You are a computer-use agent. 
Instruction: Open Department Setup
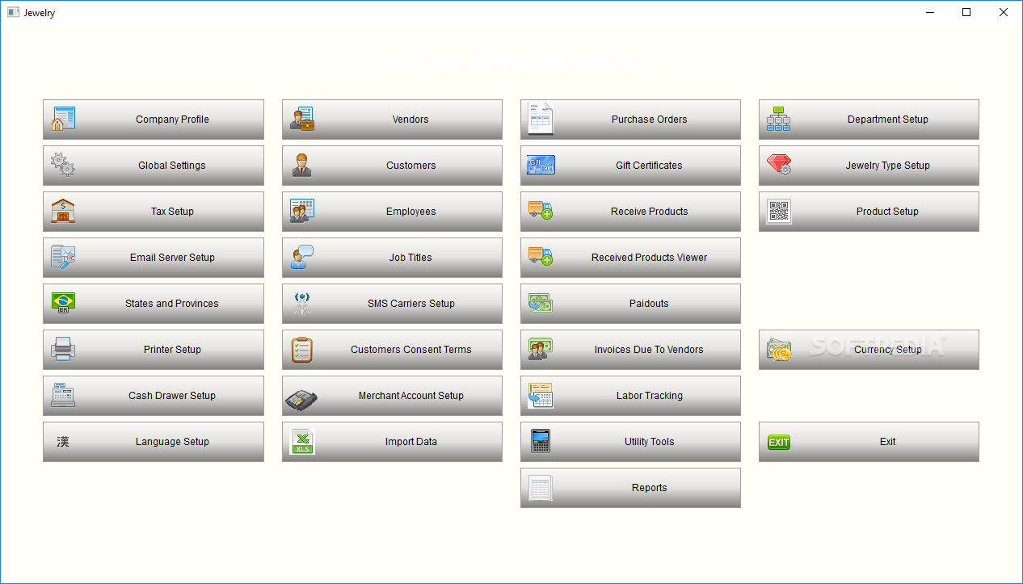tap(869, 120)
